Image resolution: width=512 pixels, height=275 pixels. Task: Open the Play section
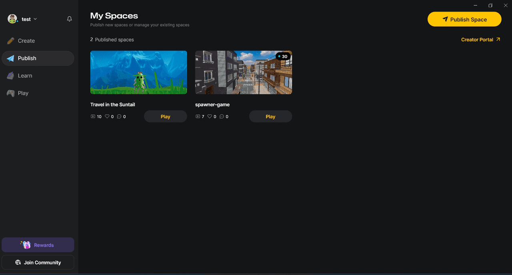[23, 93]
